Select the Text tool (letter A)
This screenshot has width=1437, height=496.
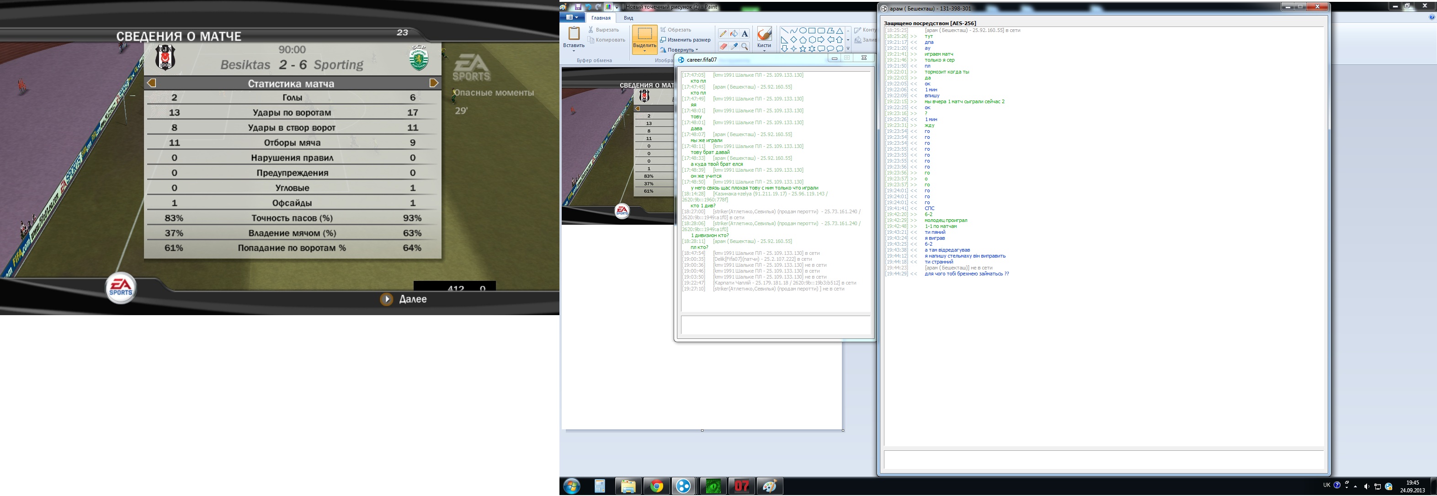(745, 33)
